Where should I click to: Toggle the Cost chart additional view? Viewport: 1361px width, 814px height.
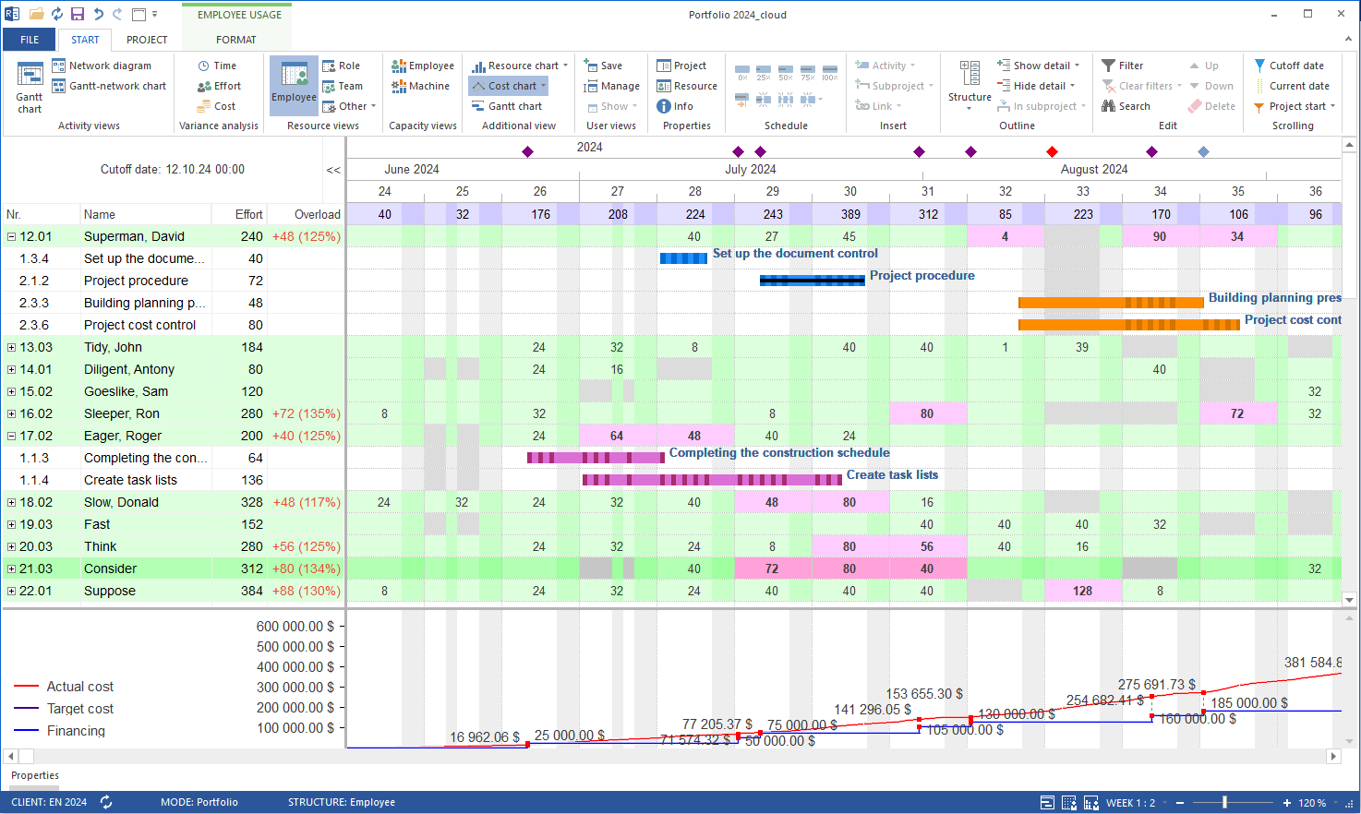tap(509, 86)
